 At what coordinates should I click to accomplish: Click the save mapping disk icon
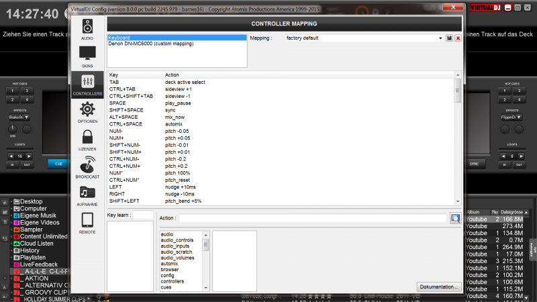click(449, 38)
